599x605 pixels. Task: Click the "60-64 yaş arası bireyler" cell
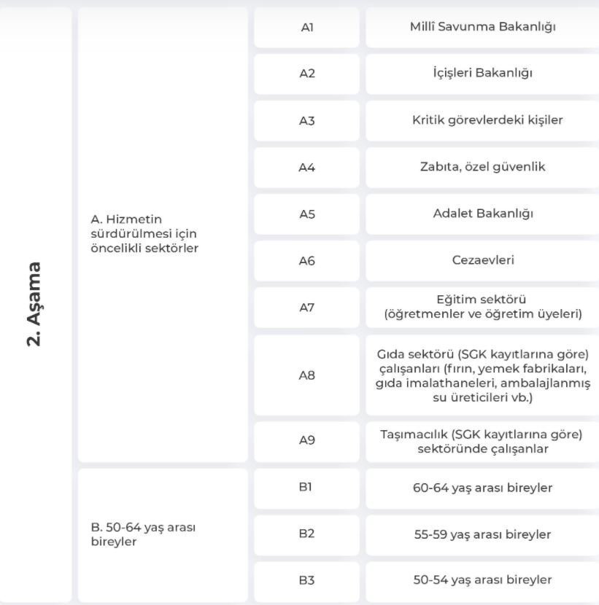482,488
